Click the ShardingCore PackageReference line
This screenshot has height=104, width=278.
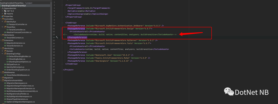tap(100, 61)
